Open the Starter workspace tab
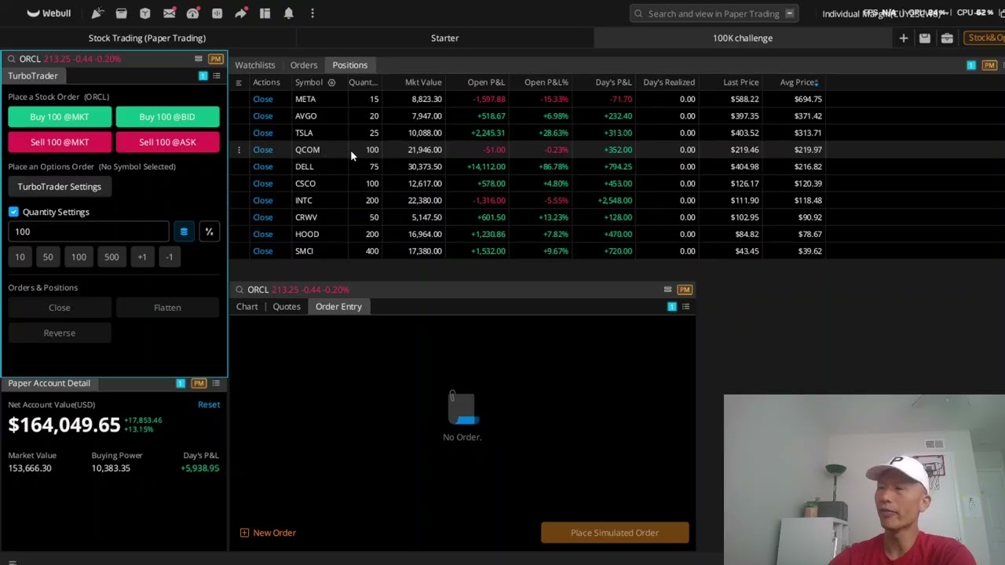Image resolution: width=1005 pixels, height=565 pixels. click(x=445, y=38)
